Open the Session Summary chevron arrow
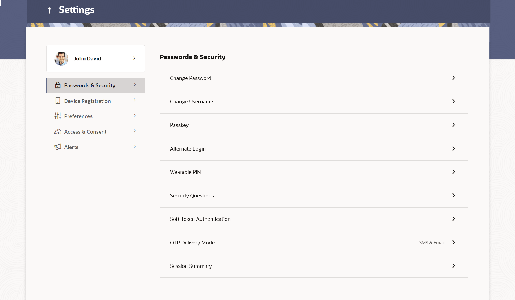Screen dimensions: 515x300 453,266
